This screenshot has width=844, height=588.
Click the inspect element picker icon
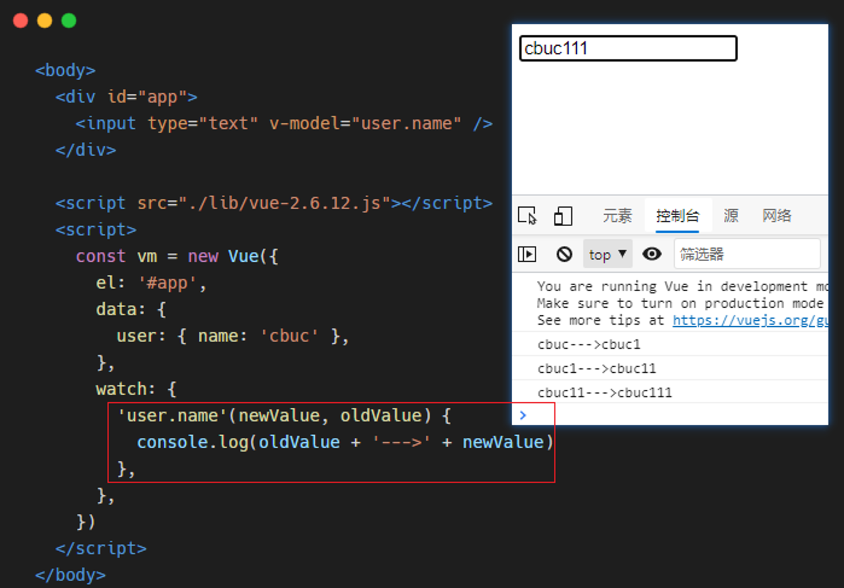527,216
